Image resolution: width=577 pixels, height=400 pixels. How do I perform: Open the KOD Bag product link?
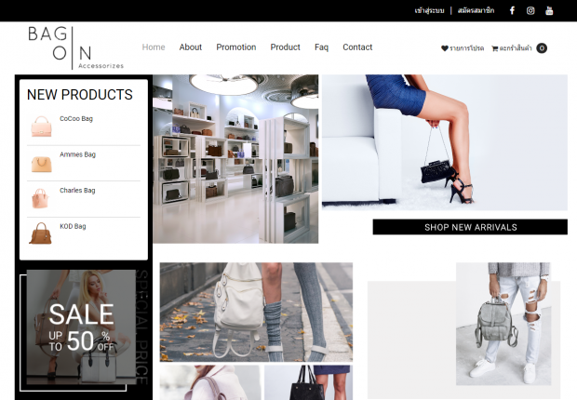pyautogui.click(x=73, y=226)
